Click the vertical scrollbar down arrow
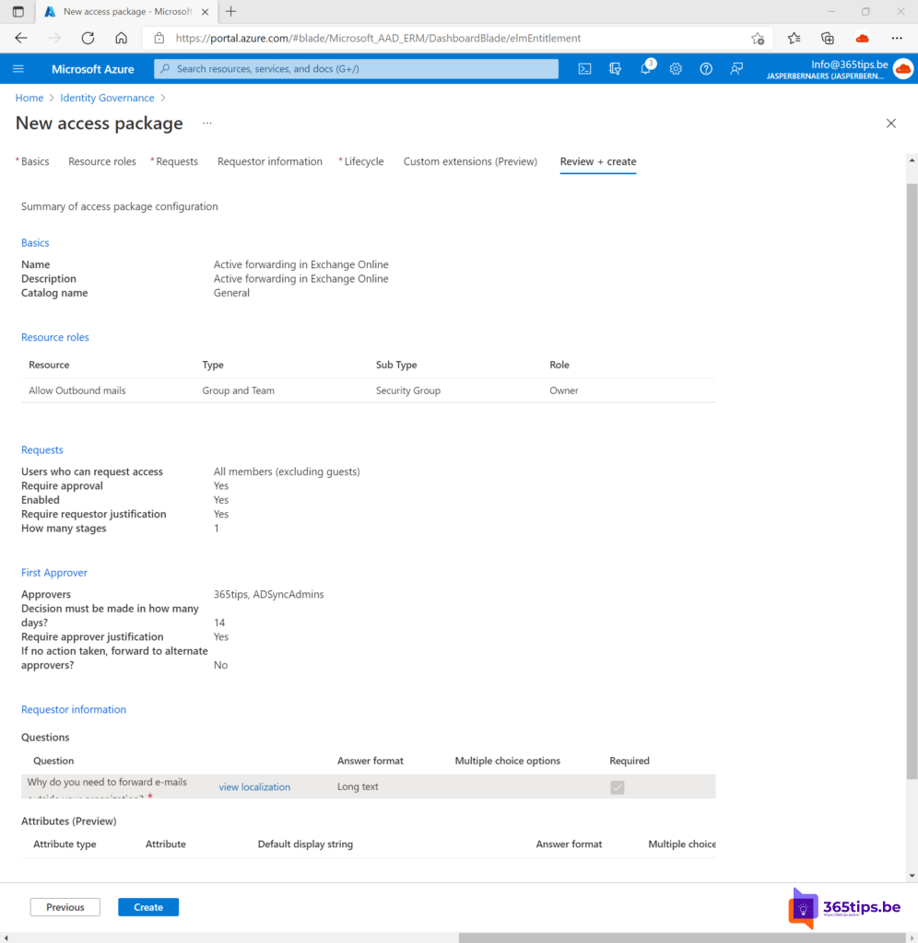This screenshot has width=918, height=943. (x=912, y=876)
